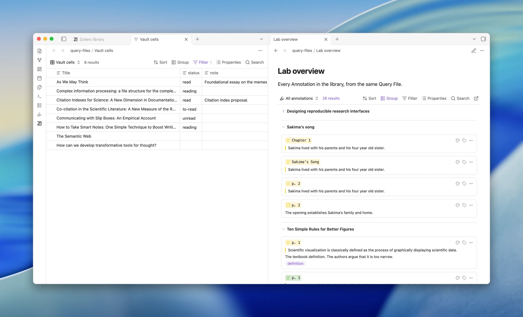The image size is (523, 317).
Task: Go to query-files breadcrumb in Lab overview
Action: click(302, 51)
